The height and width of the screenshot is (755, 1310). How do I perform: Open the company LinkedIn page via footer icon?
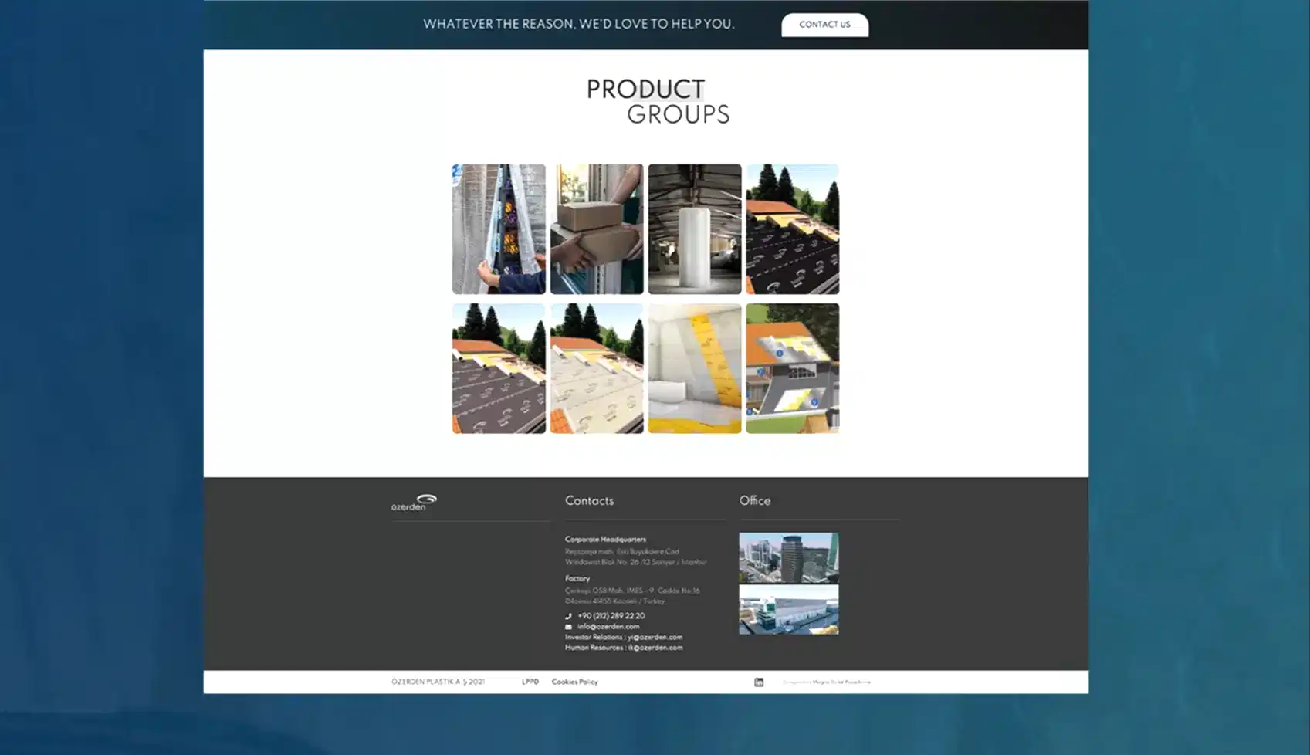point(760,681)
